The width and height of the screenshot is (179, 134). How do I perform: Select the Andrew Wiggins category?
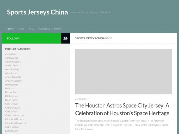pyautogui.click(x=14, y=81)
